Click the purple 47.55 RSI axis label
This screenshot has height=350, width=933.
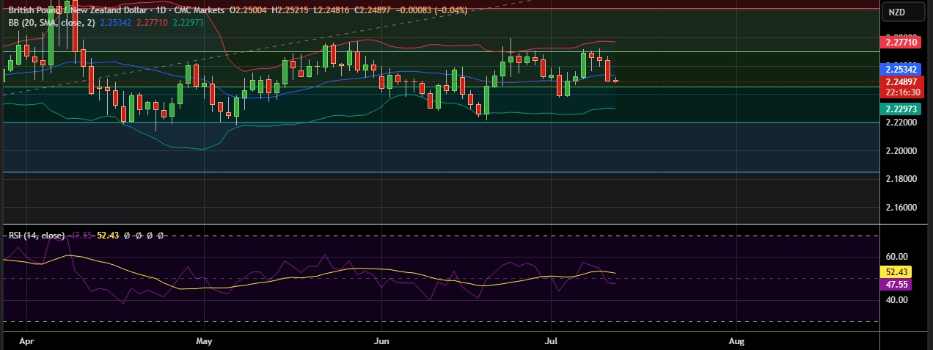coord(895,284)
